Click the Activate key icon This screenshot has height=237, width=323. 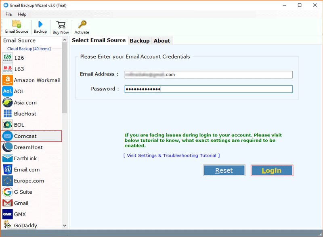pyautogui.click(x=82, y=25)
